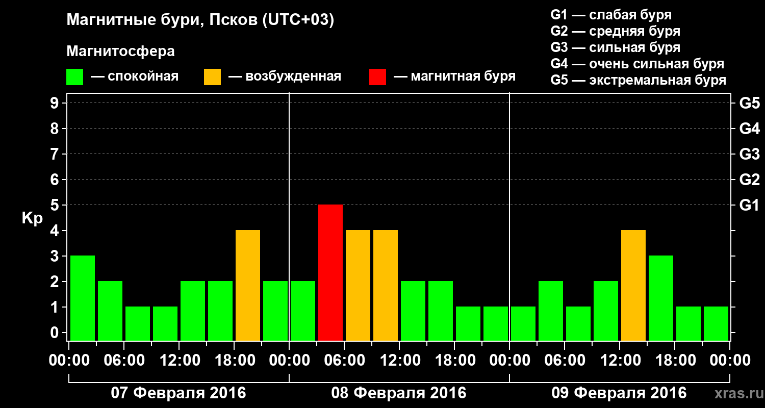Image resolution: width=765 pixels, height=408 pixels.
Task: Click the G1 label on the right axis
Action: coord(749,205)
